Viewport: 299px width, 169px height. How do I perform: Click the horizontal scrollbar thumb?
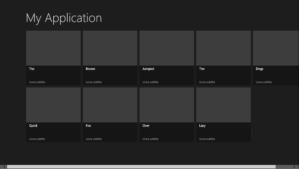141,167
